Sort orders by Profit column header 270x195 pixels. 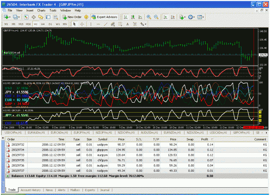(205, 139)
